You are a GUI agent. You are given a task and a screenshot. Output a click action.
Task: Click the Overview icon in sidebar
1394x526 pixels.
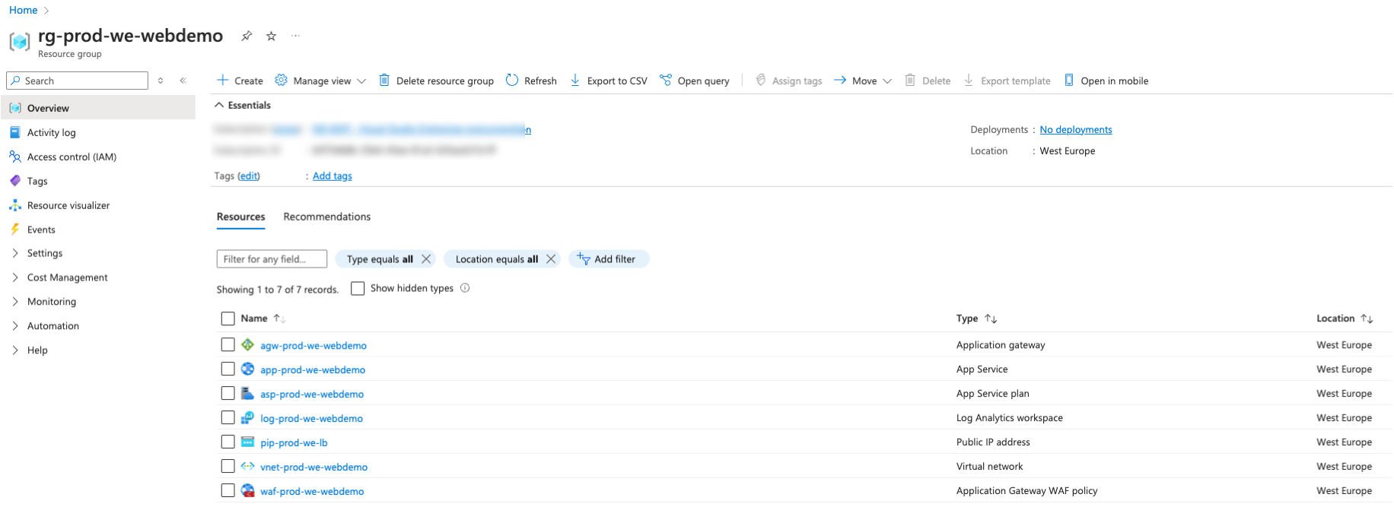pos(15,108)
